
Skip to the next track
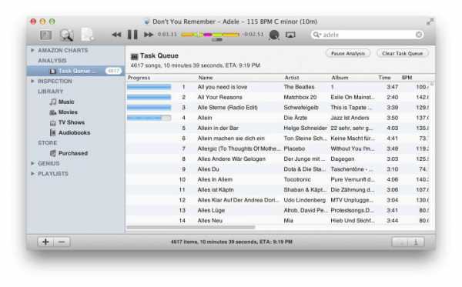pyautogui.click(x=149, y=35)
